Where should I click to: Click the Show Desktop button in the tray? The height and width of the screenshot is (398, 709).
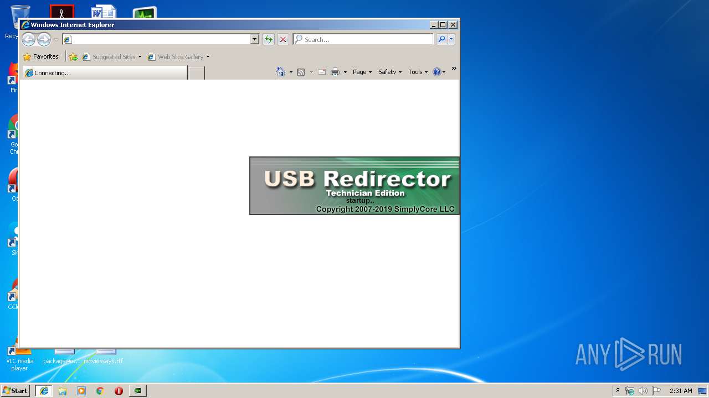703,390
